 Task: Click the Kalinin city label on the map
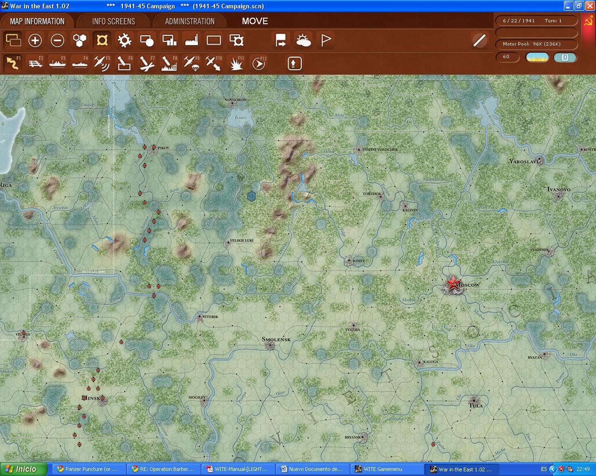click(410, 210)
